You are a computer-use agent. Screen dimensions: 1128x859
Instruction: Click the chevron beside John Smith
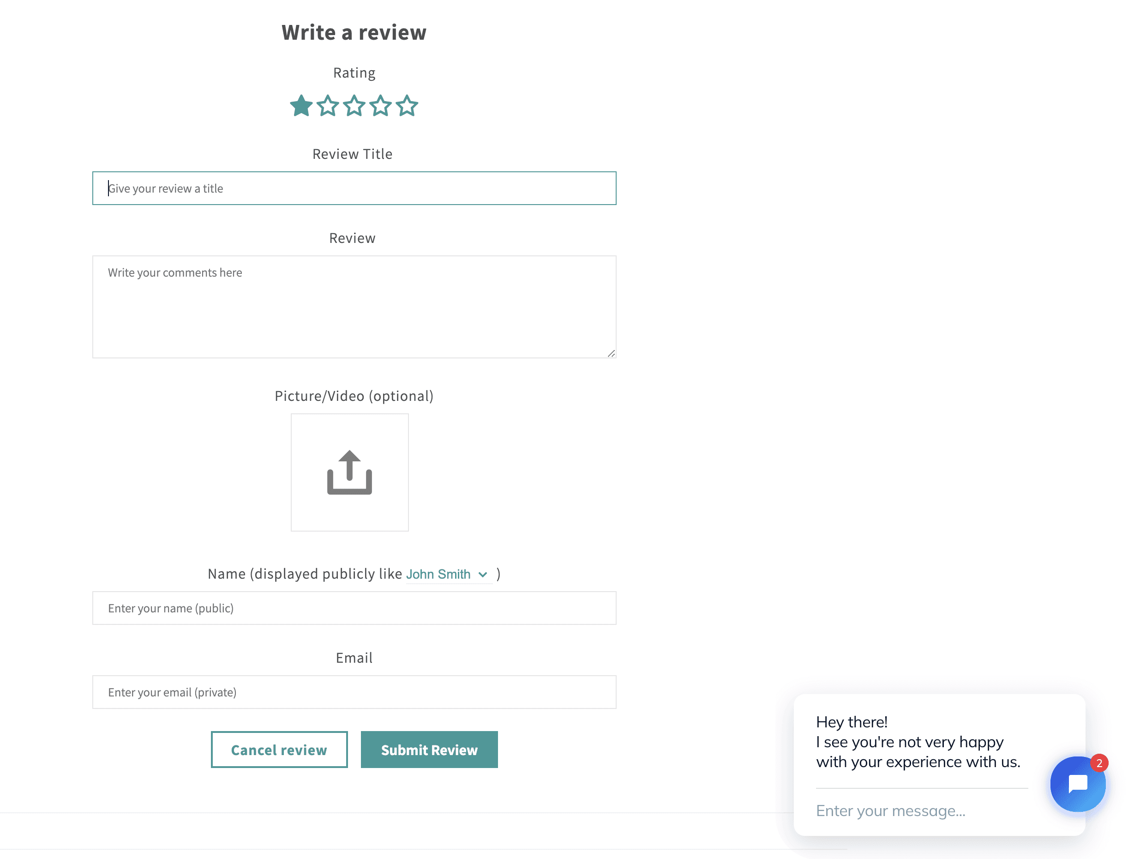482,575
